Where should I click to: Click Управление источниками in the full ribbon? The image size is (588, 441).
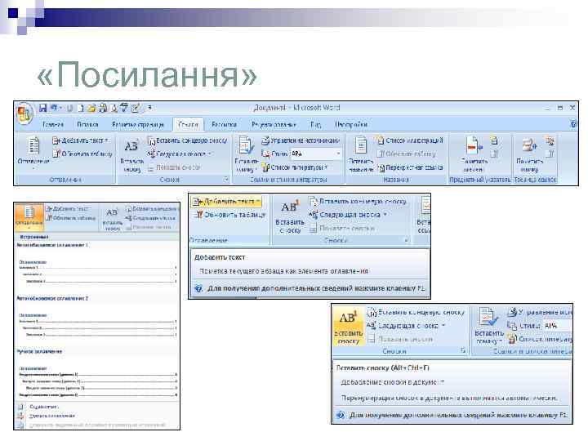click(x=301, y=140)
